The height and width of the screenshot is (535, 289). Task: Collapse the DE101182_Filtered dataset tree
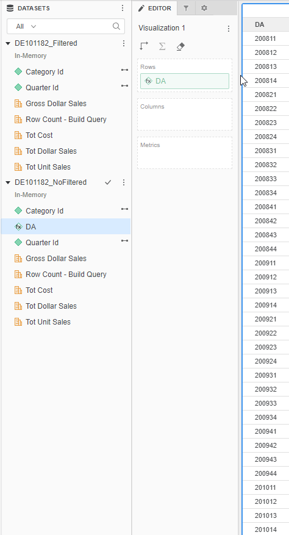[x=8, y=43]
